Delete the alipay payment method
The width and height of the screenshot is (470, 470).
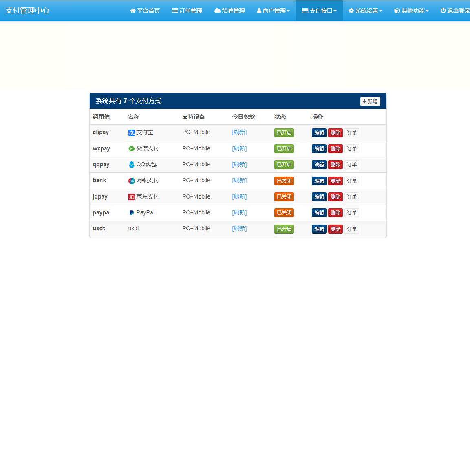335,133
